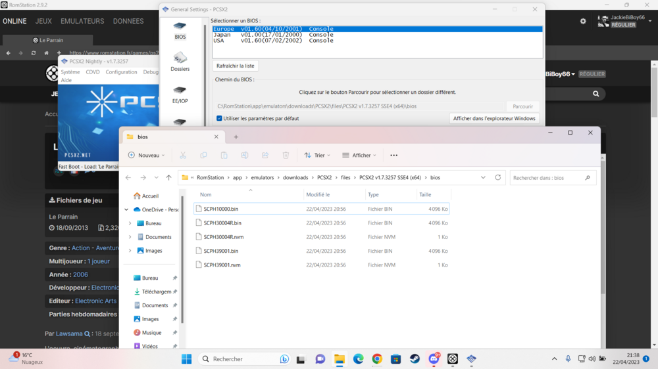Open the Nouveau dropdown button
The height and width of the screenshot is (369, 658).
(145, 156)
